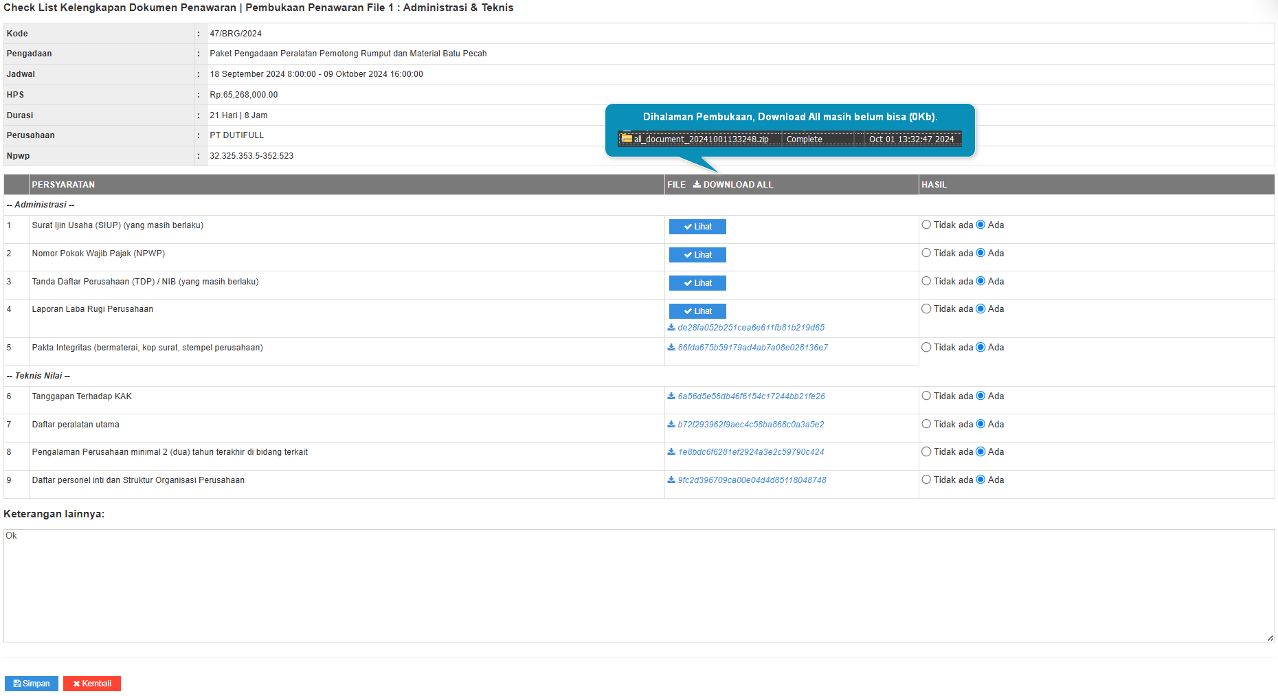Choose Tidak ada for Daftar peralatan utama
The height and width of the screenshot is (696, 1278).
pyautogui.click(x=926, y=424)
